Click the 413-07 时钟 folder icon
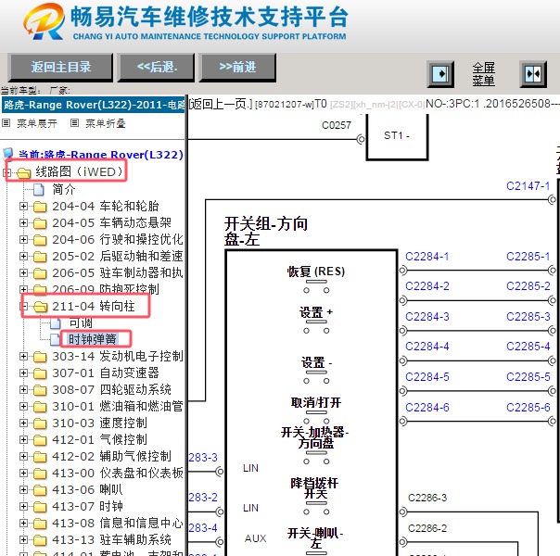 point(40,507)
